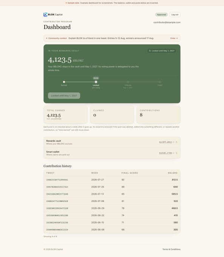Click the Sample data banner label
224x257 pixels.
tap(73, 3)
